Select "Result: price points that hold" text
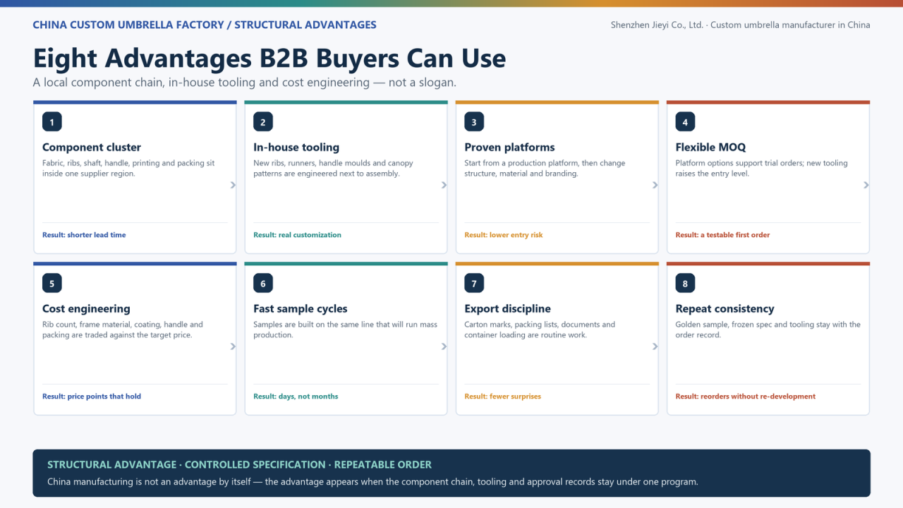 click(x=92, y=397)
